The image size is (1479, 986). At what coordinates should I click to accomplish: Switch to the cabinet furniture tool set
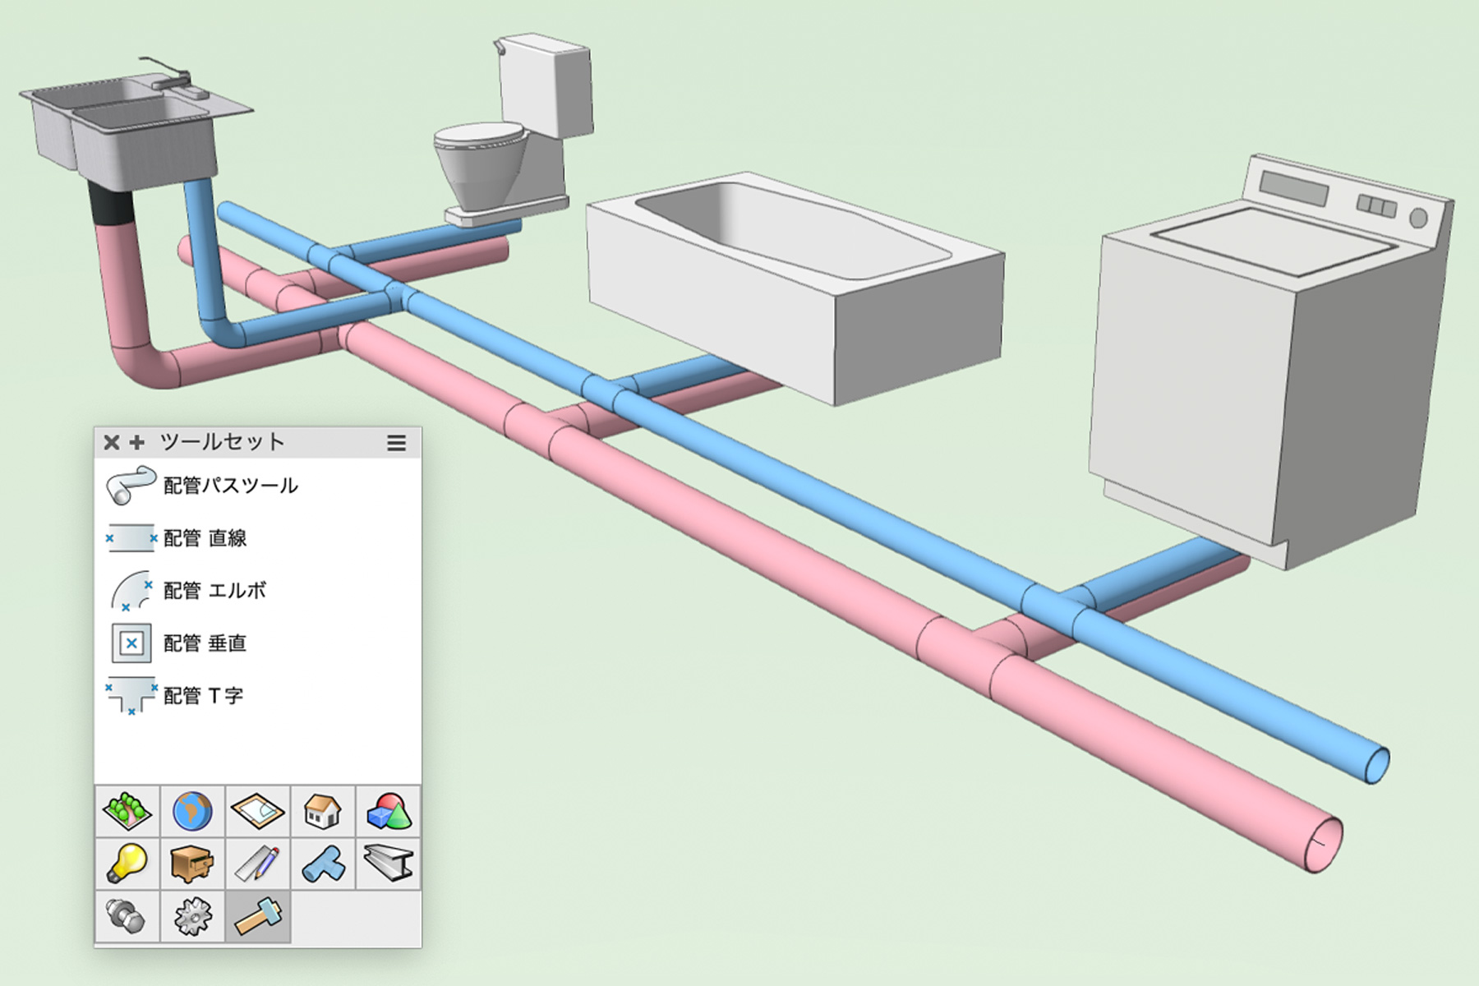click(192, 864)
